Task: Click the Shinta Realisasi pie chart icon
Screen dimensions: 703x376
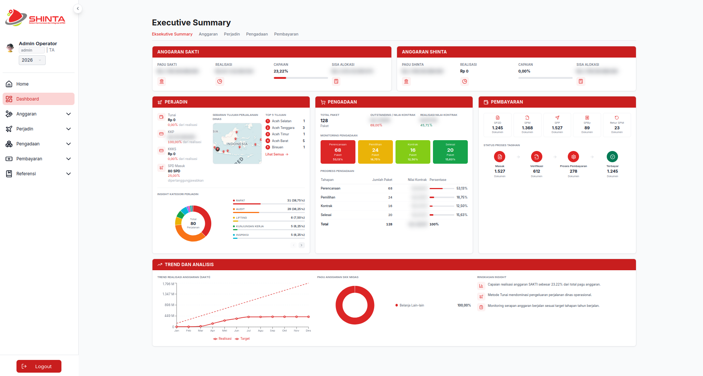Action: [x=464, y=81]
